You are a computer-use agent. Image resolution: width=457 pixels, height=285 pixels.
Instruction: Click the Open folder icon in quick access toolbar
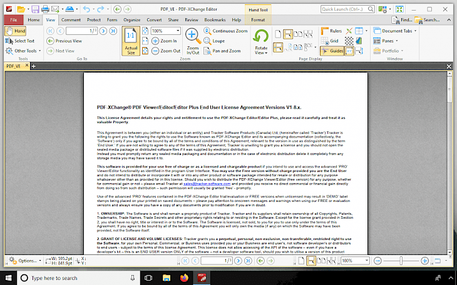pyautogui.click(x=21, y=9)
